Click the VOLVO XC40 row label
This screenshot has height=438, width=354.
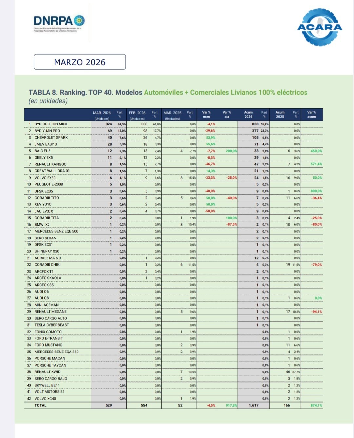[x=45, y=399]
